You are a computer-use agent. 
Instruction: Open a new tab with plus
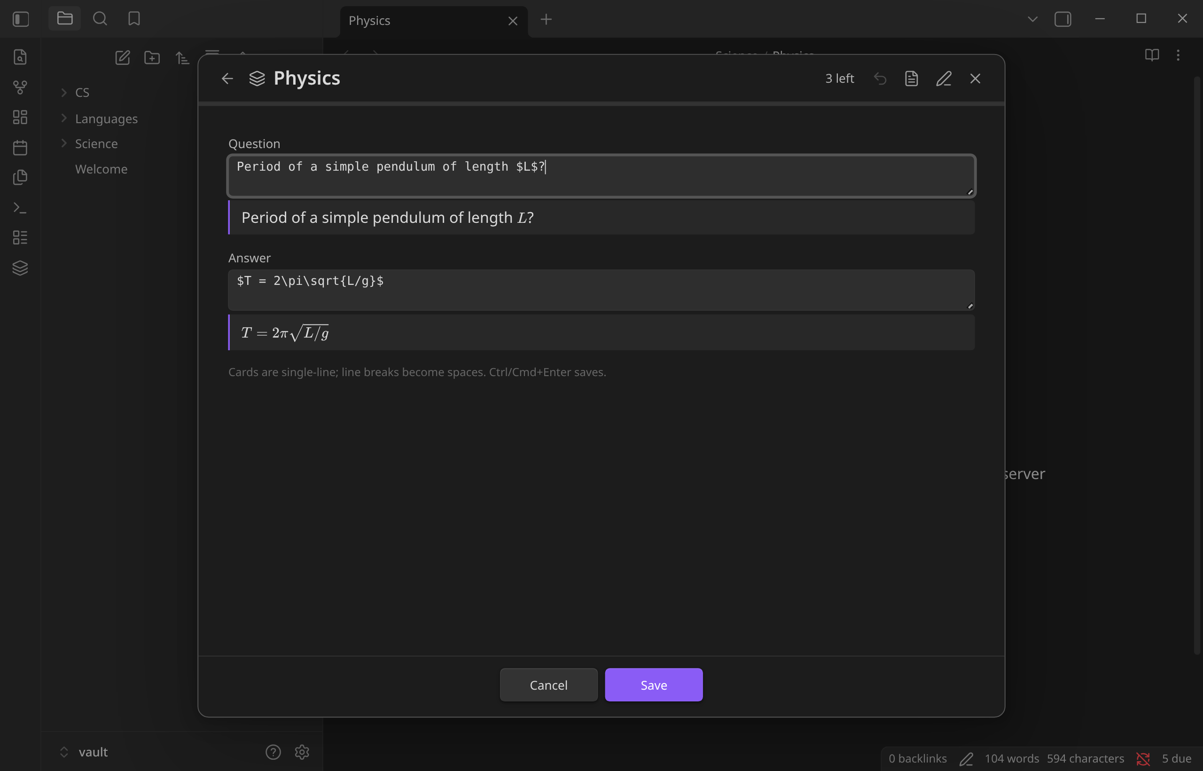(x=547, y=20)
